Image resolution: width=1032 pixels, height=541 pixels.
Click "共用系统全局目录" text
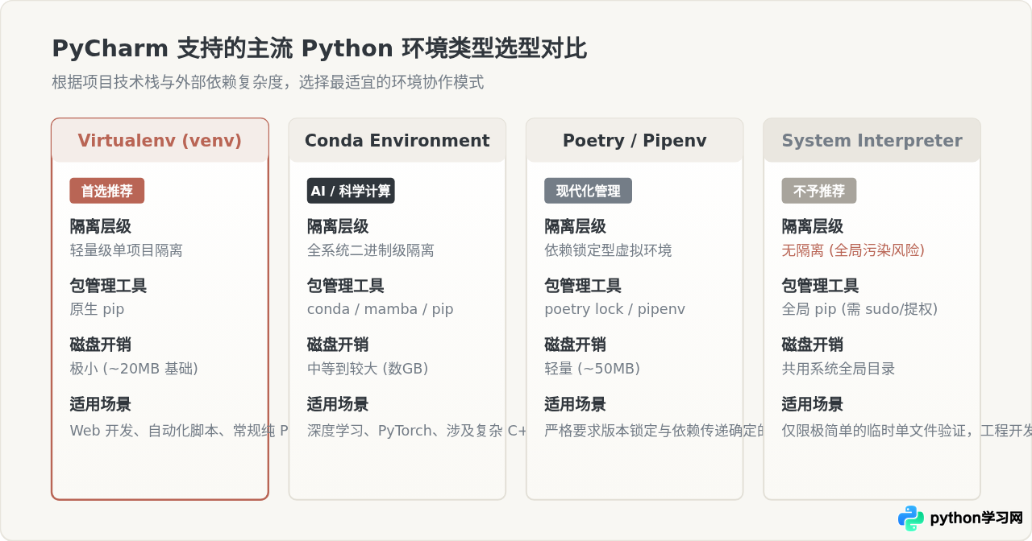pos(838,369)
